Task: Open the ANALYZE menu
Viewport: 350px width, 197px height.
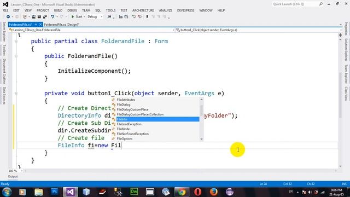Action: [165, 10]
